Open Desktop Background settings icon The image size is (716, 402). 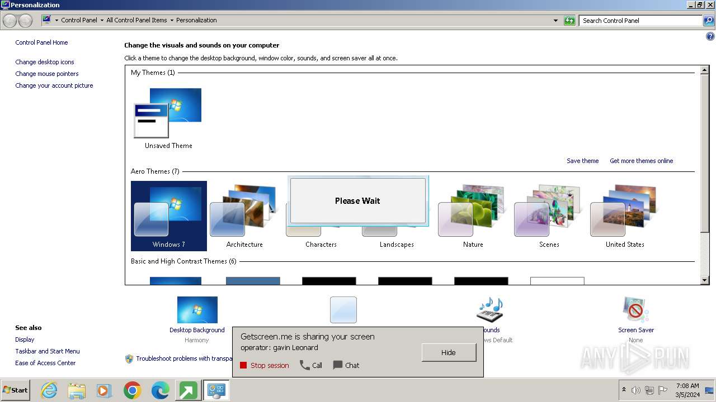(x=197, y=310)
